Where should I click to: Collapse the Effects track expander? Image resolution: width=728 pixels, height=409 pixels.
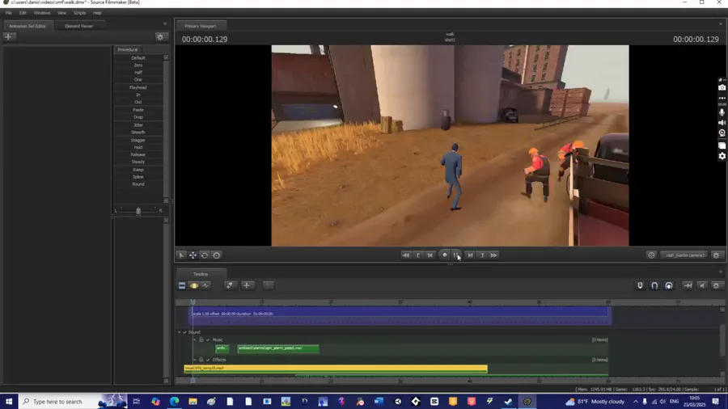194,360
